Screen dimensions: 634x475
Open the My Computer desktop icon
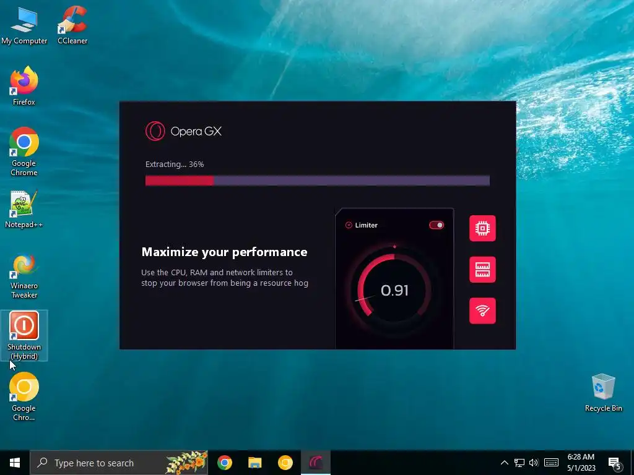(x=24, y=26)
